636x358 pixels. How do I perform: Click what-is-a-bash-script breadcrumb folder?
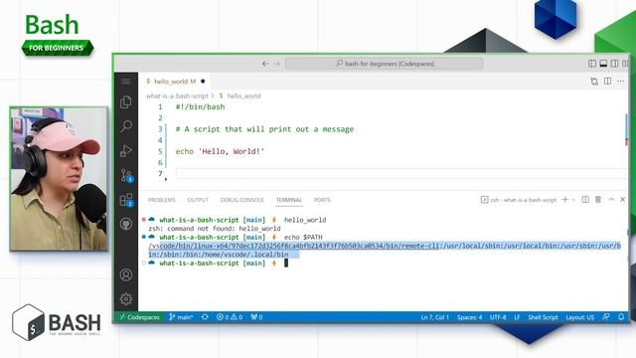coord(177,96)
